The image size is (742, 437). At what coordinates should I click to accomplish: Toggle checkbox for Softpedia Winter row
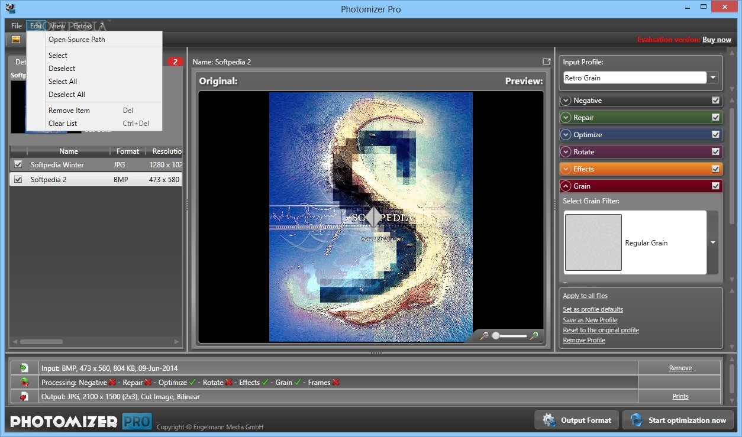(18, 164)
